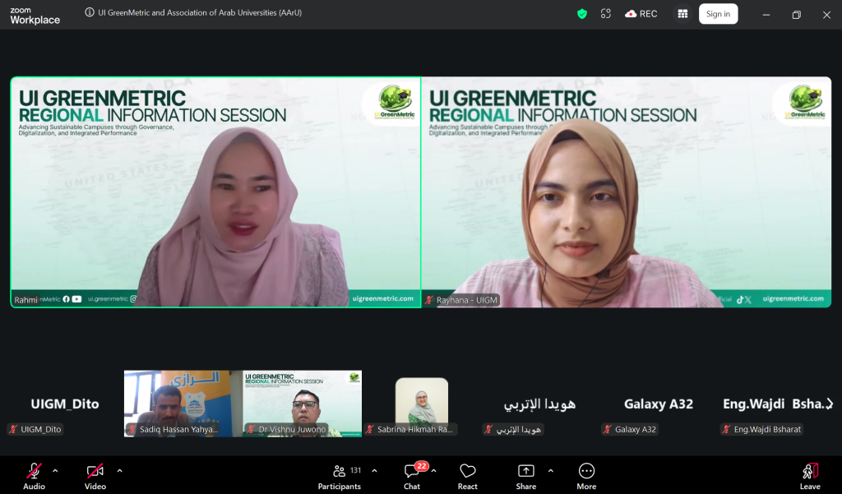
Task: Open the React emoji menu
Action: 468,473
